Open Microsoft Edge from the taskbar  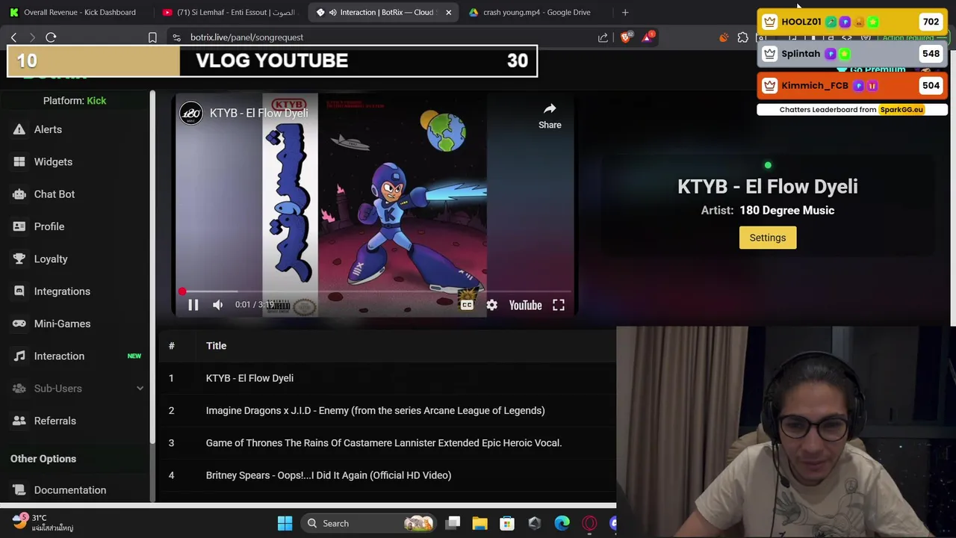[562, 523]
